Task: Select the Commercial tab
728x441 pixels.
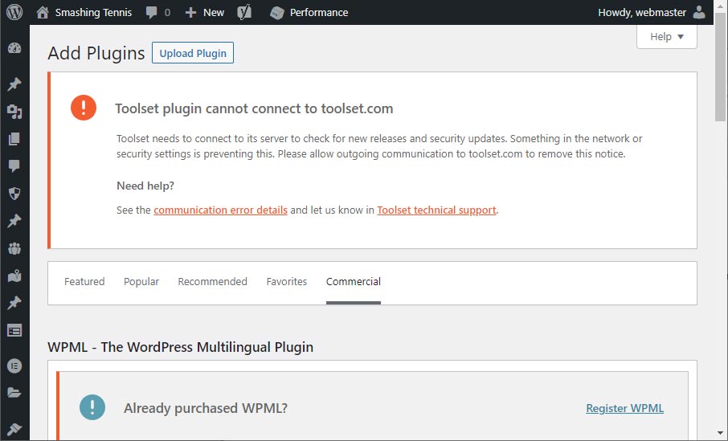Action: pyautogui.click(x=354, y=281)
